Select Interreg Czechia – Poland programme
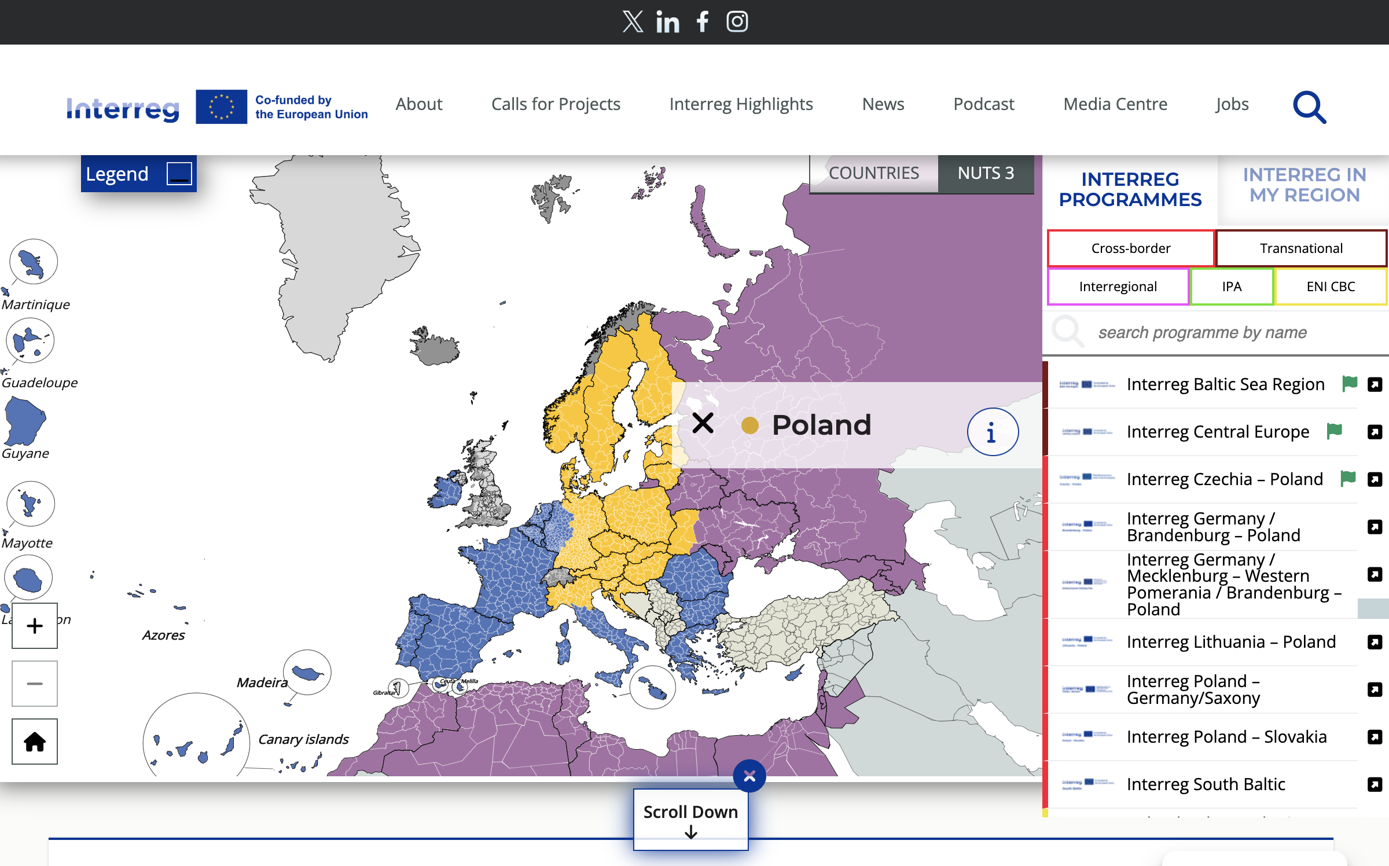This screenshot has height=866, width=1389. (1225, 479)
